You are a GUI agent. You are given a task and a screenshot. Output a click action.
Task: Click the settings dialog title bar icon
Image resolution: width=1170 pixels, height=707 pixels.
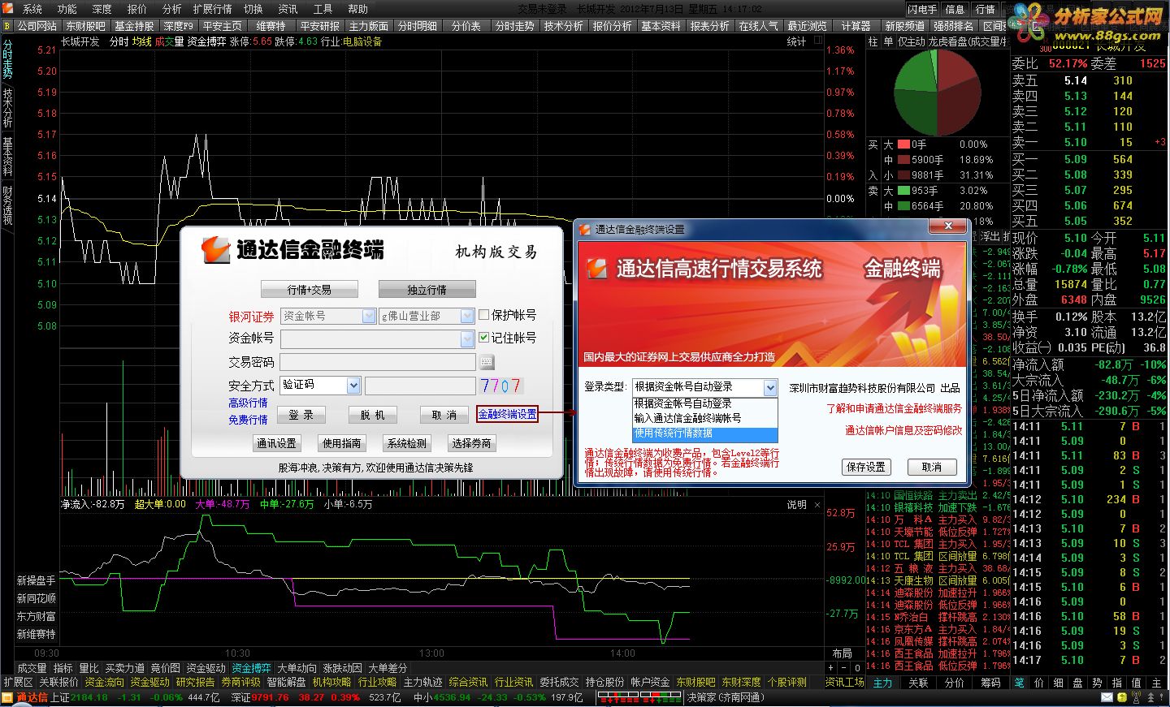point(584,230)
